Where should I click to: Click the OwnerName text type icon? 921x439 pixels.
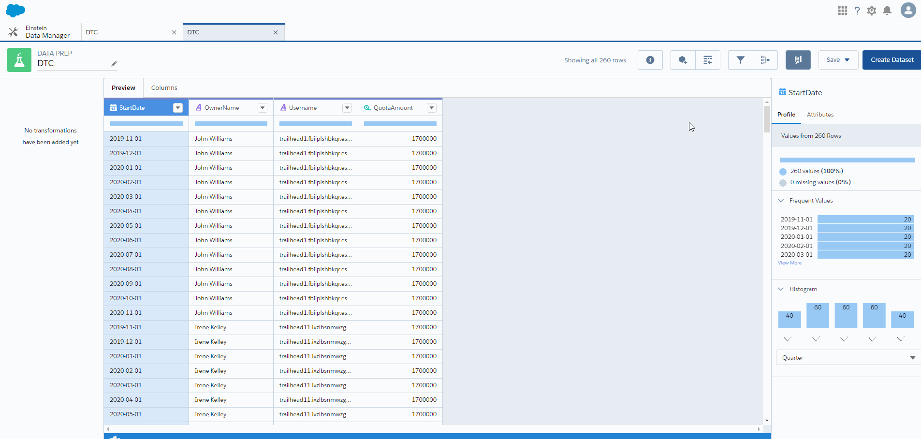pyautogui.click(x=198, y=108)
